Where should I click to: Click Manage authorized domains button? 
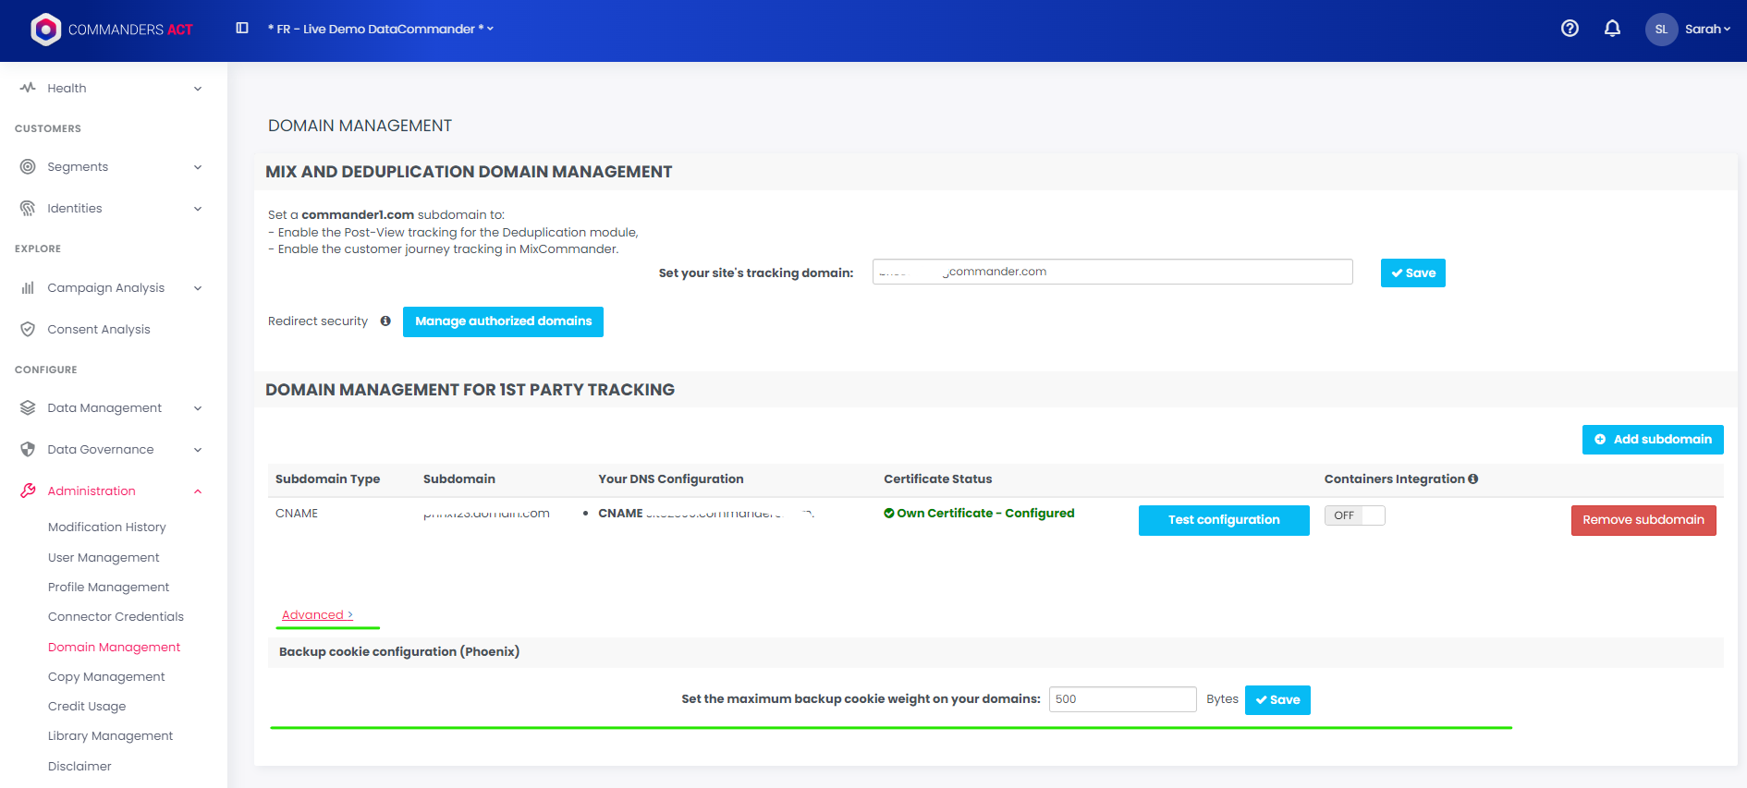[503, 321]
